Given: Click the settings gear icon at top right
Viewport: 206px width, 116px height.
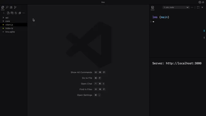Looking at the screenshot, I should pos(200,2).
